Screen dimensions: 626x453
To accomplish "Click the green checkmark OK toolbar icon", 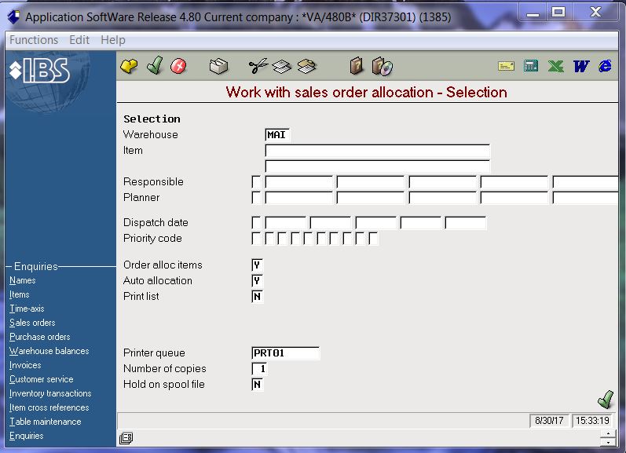I will tap(155, 65).
